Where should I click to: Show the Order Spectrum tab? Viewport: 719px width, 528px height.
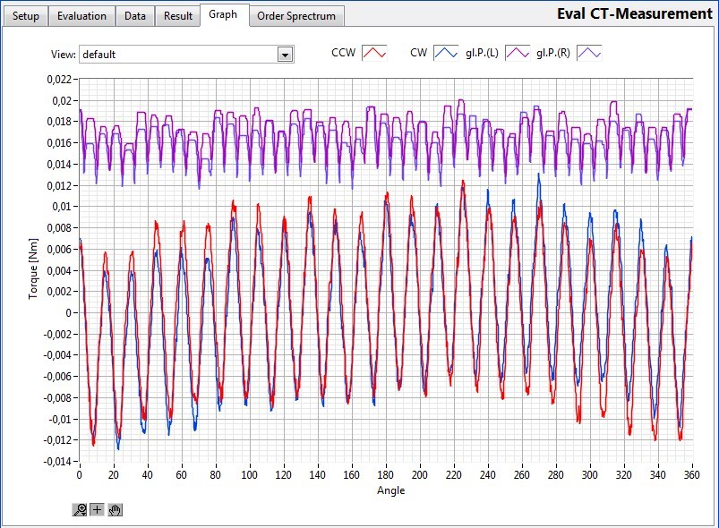coord(295,16)
